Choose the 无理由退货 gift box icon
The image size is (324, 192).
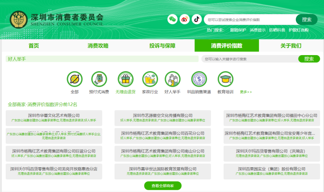[x=125, y=79]
